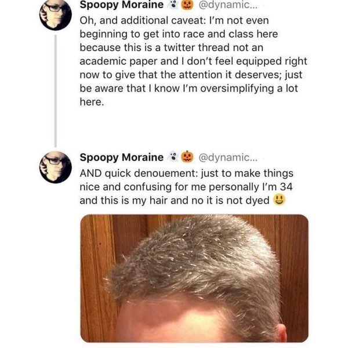Image resolution: width=348 pixels, height=348 pixels.
Task: Click the ghost emoji in the second tweet's name
Action: point(172,157)
